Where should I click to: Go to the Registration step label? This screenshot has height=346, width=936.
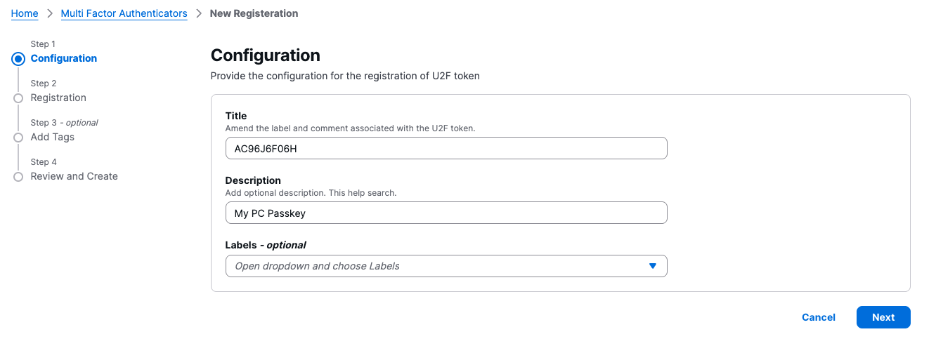(x=58, y=98)
